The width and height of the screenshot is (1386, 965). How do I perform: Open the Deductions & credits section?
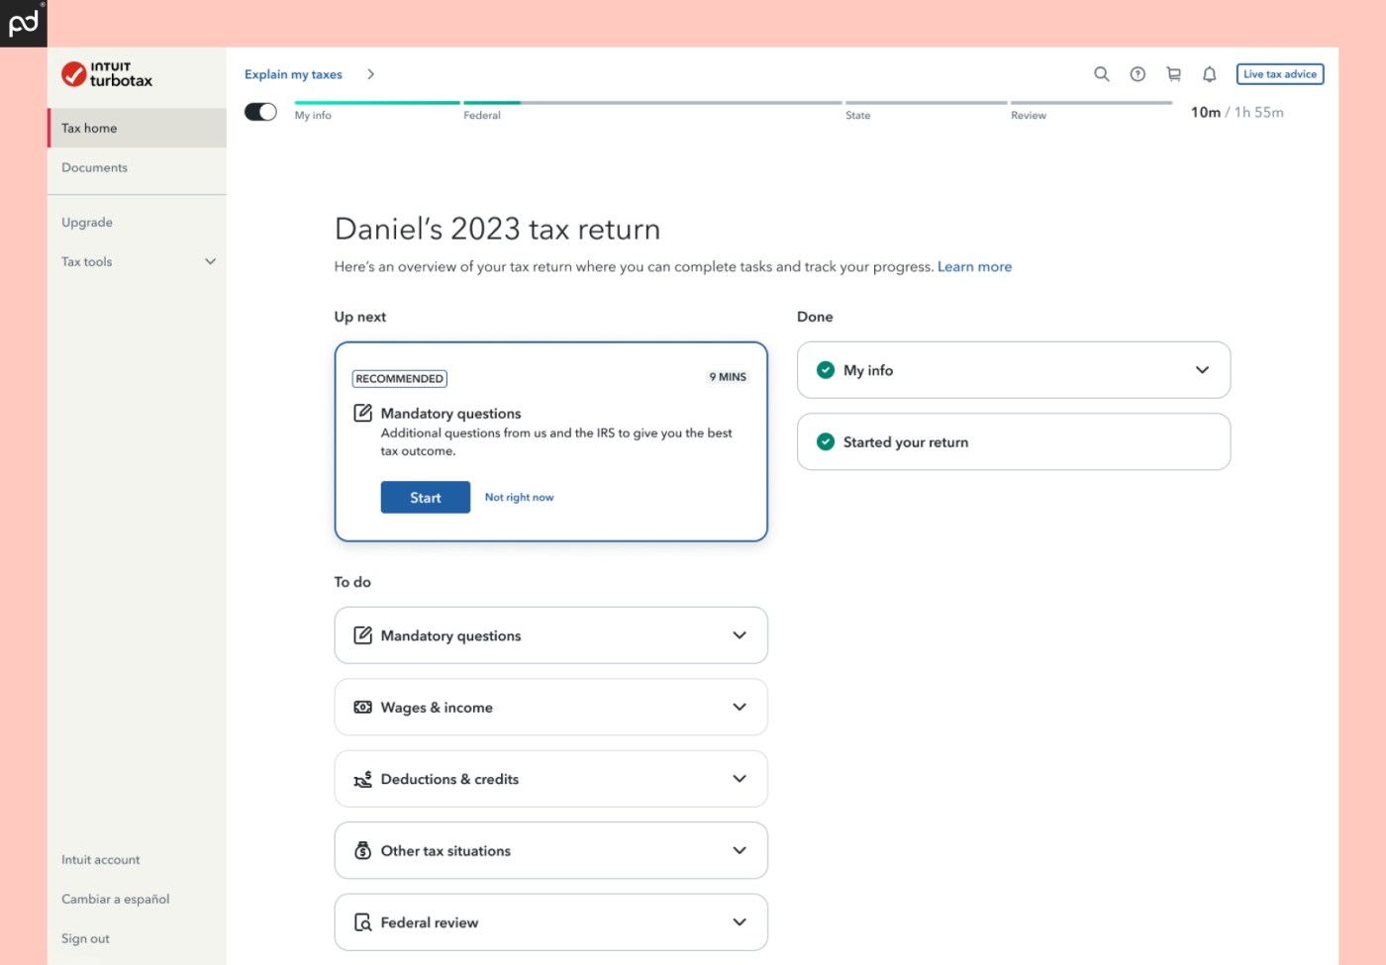[550, 778]
